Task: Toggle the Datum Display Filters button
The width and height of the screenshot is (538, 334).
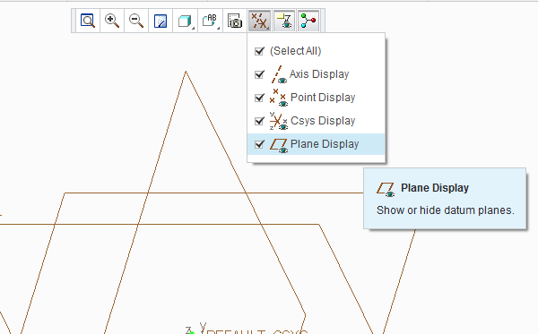Action: 259,21
